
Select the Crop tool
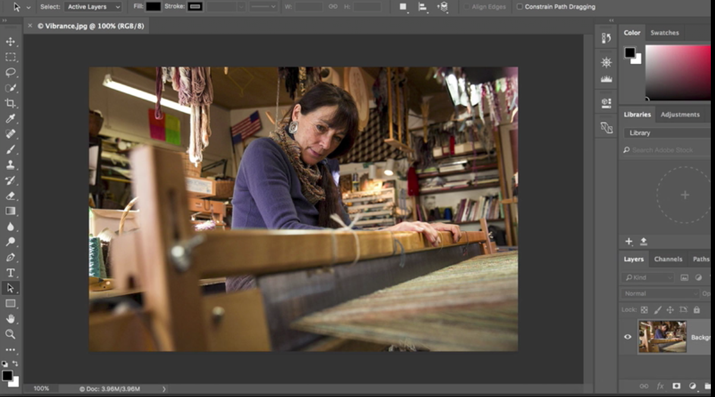pos(10,103)
